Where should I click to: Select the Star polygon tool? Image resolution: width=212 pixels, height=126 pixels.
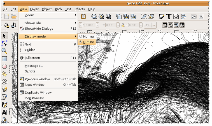(x=4, y=74)
